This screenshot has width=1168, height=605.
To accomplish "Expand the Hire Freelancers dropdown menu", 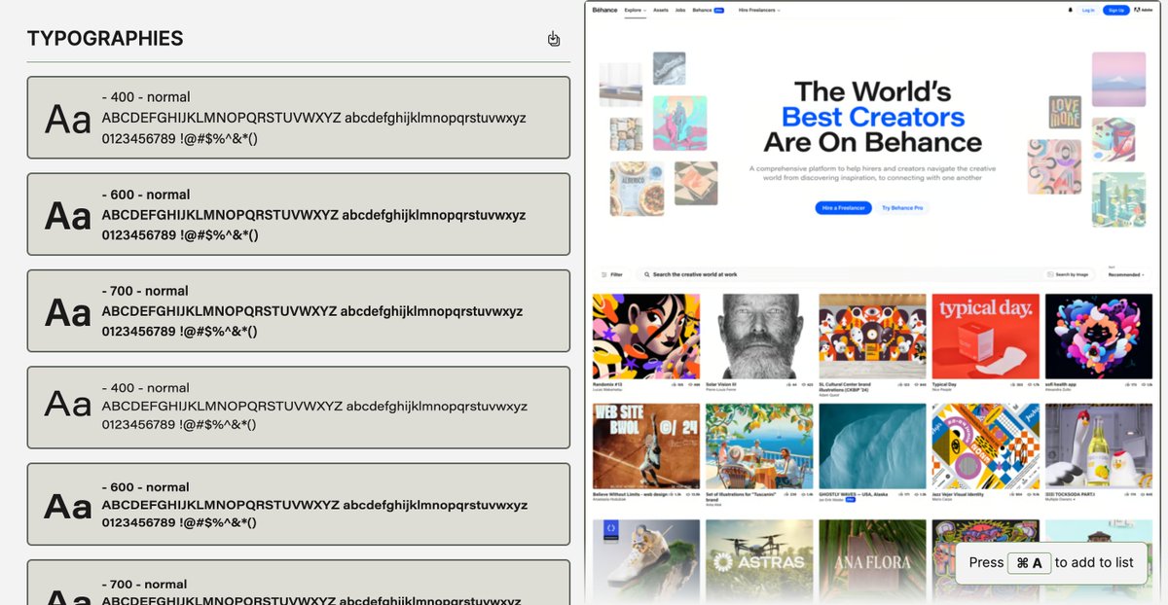I will pos(759,10).
